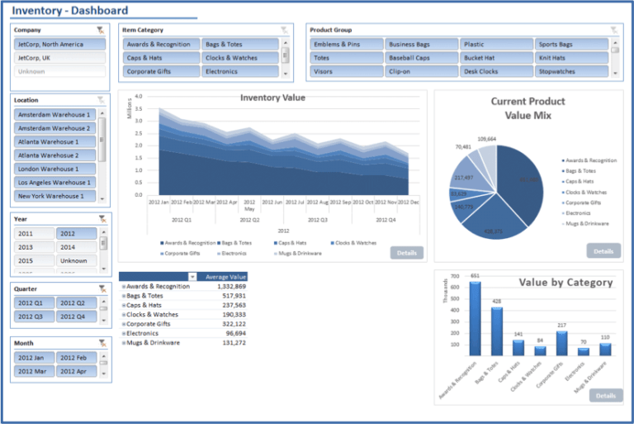Clear the Item Category slicer filter

[284, 30]
